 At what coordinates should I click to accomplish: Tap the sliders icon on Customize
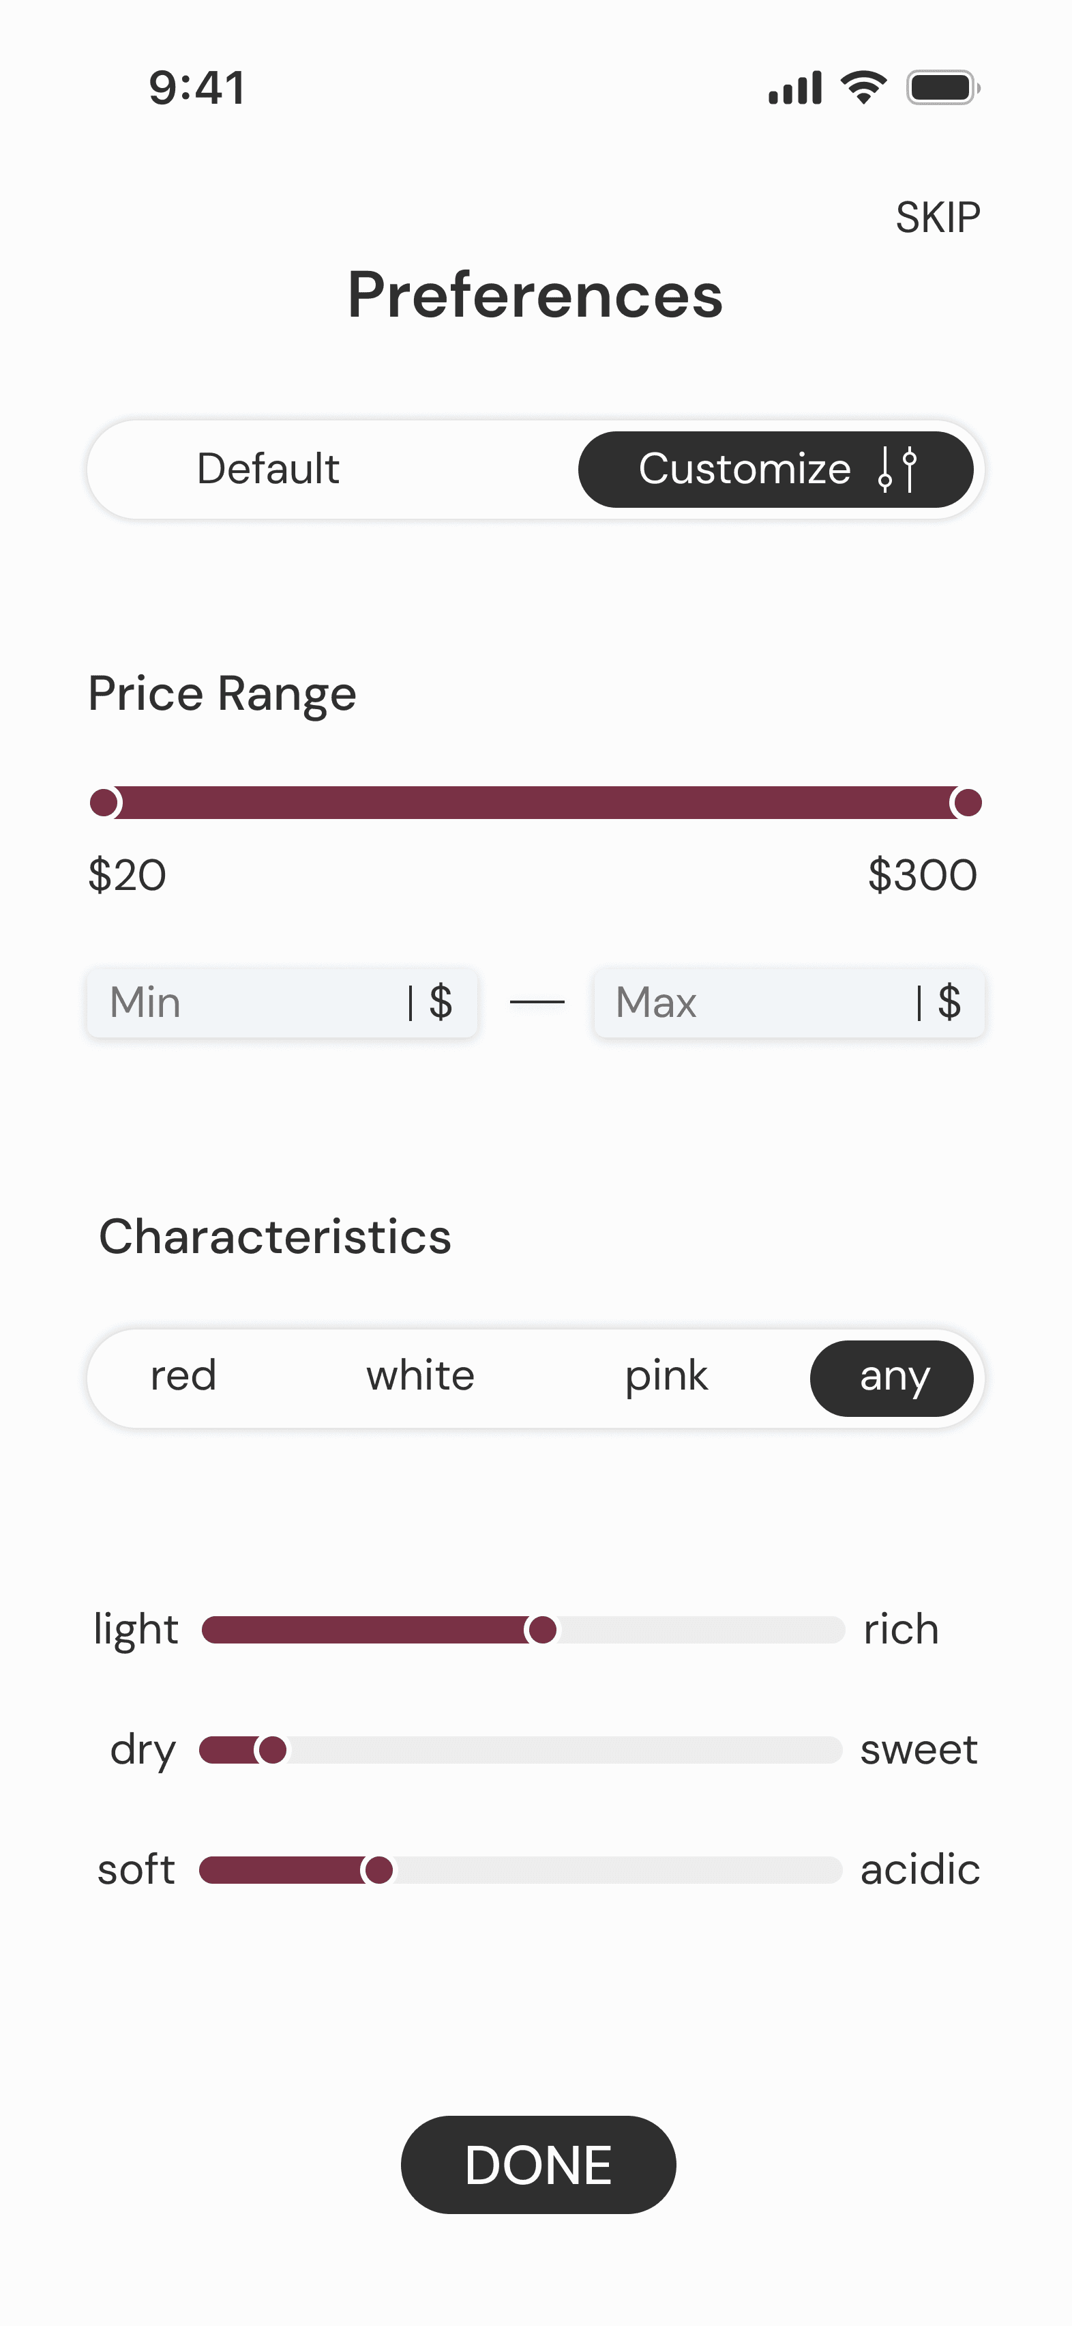898,469
